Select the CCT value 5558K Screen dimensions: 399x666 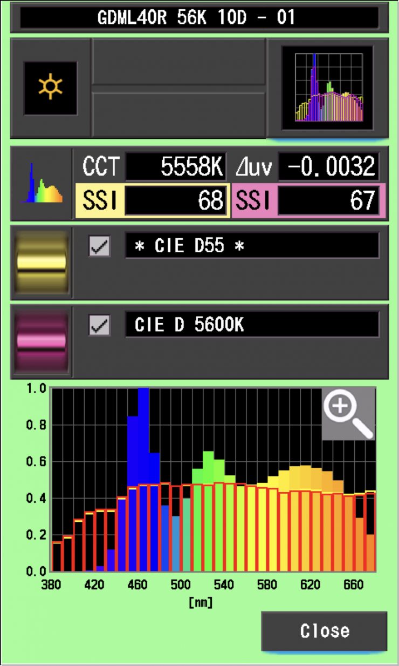pyautogui.click(x=175, y=167)
